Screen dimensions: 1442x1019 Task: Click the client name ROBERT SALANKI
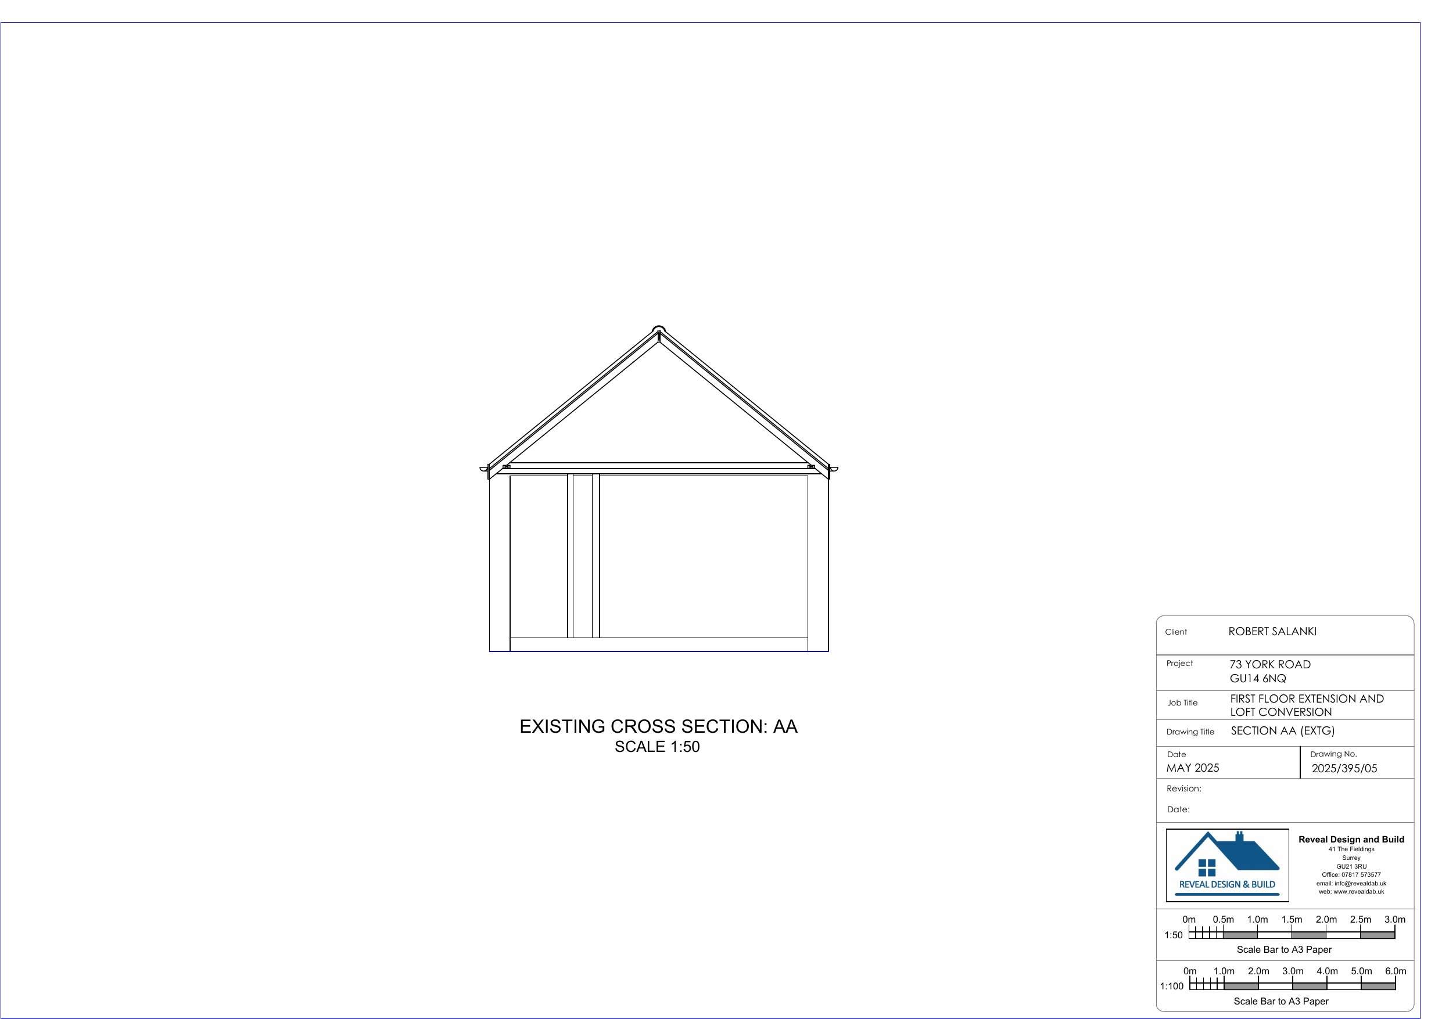click(x=1272, y=632)
